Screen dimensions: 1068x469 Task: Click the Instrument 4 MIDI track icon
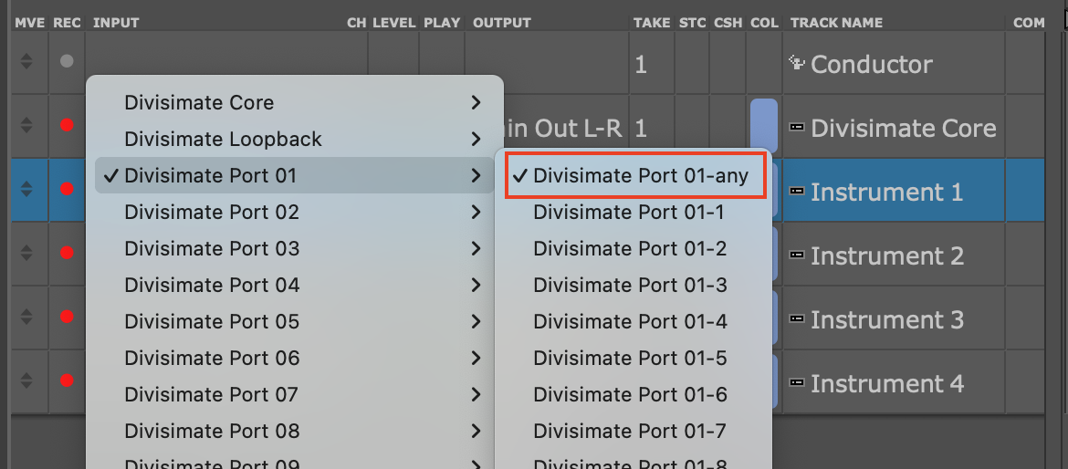coord(797,383)
